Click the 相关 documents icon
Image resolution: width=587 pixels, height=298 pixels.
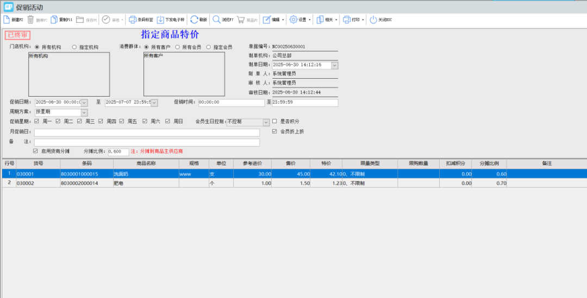320,20
